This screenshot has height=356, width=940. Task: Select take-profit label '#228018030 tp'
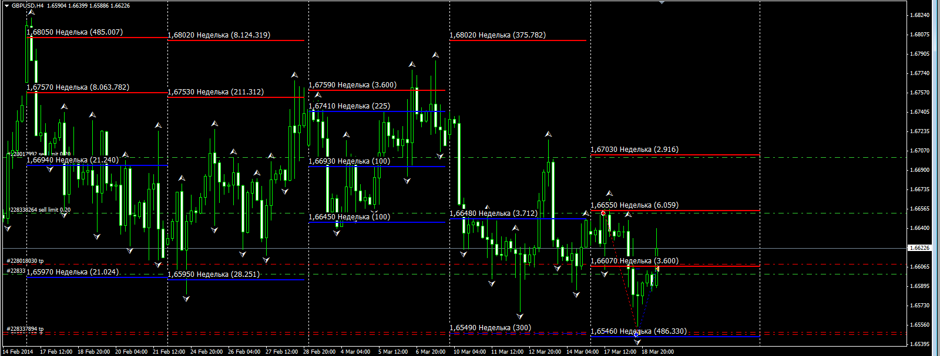click(25, 261)
